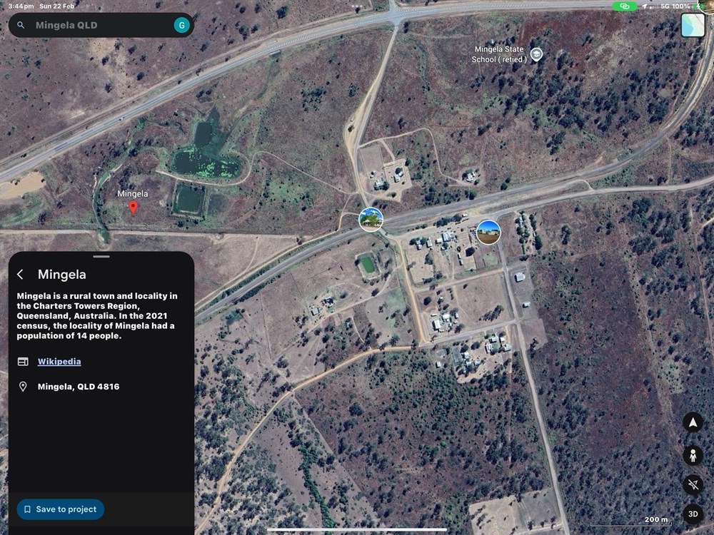The height and width of the screenshot is (535, 714).
Task: Open the tree photo sphere thumbnail
Action: click(371, 219)
